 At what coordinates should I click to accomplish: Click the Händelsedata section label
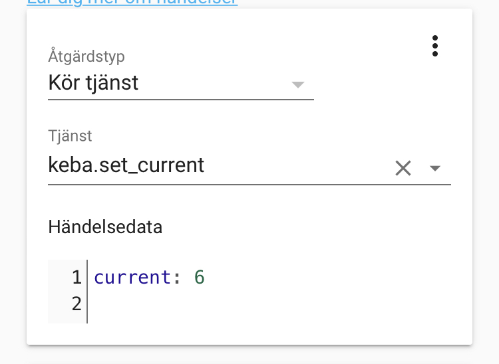point(105,227)
